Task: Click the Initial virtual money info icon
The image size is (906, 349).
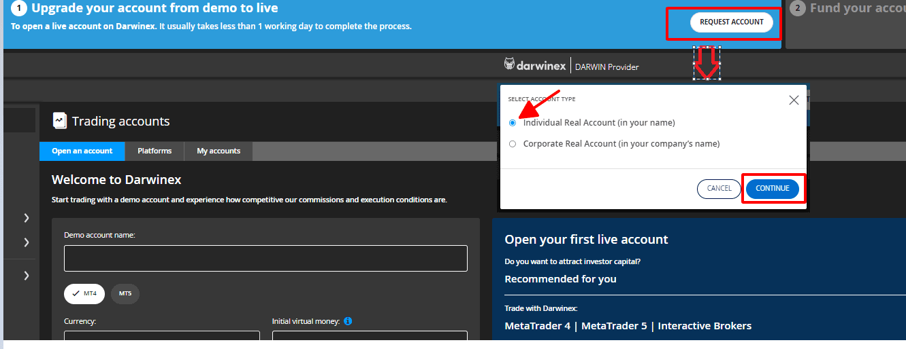Action: click(348, 321)
